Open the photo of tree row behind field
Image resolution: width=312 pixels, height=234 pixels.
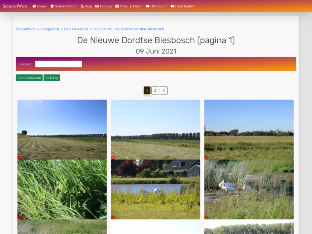(155, 129)
